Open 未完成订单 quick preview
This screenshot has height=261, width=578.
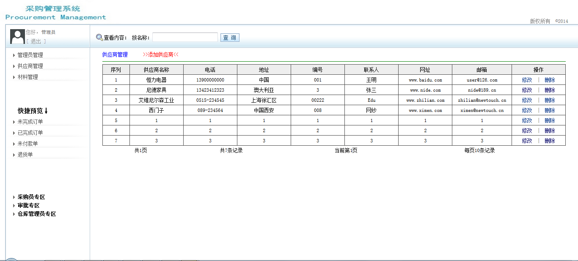click(30, 122)
